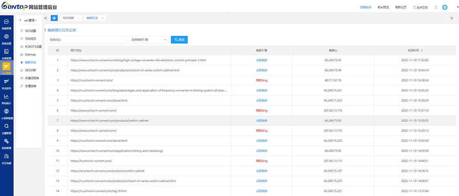
Task: Switch to the SEO诊断 tab
Action: pyautogui.click(x=68, y=18)
